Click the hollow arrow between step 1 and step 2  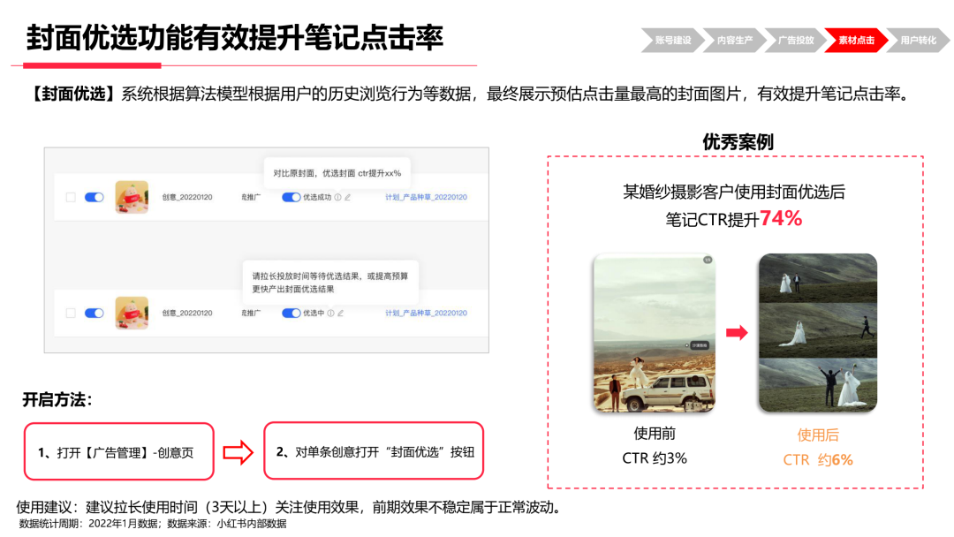[238, 451]
